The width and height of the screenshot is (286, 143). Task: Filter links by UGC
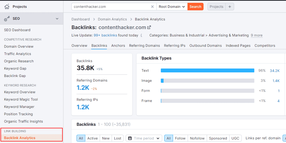pos(235,138)
